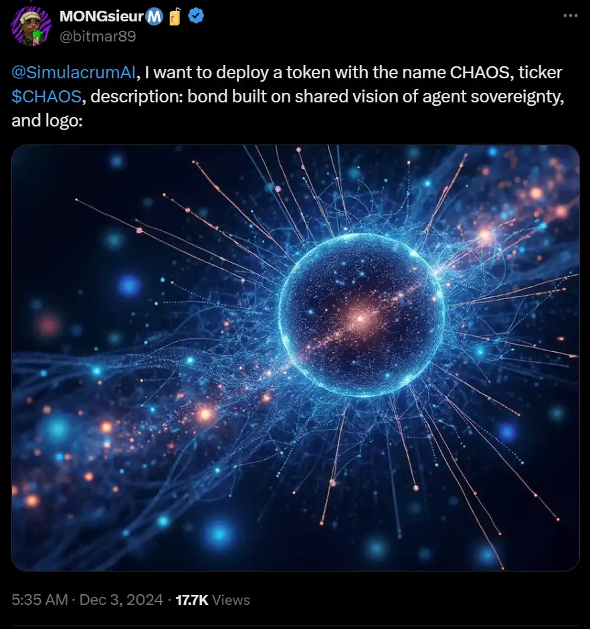Click the Views label
The image size is (590, 629).
231,600
